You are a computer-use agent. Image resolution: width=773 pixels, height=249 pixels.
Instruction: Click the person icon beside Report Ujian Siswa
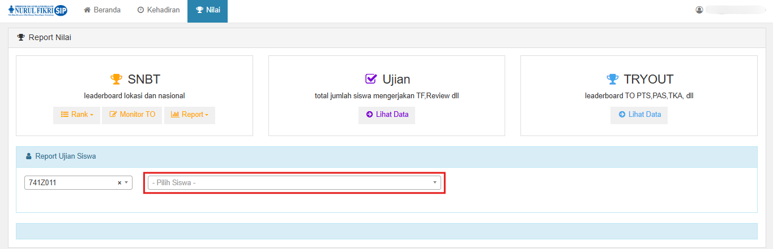pyautogui.click(x=29, y=156)
